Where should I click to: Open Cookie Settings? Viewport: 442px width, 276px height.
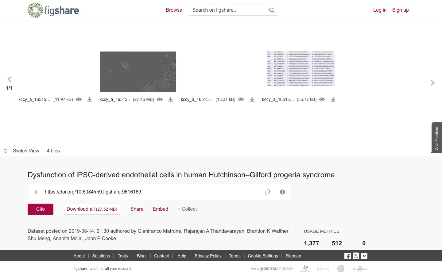(263, 256)
